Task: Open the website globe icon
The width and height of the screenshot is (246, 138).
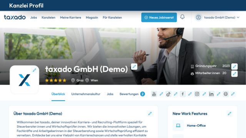Action: coord(226,94)
